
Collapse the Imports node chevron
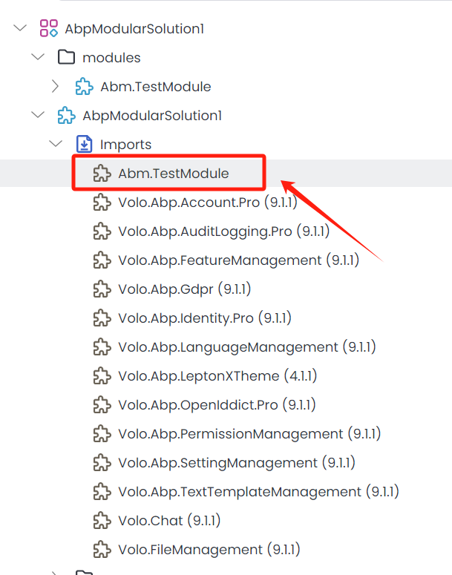click(x=56, y=145)
